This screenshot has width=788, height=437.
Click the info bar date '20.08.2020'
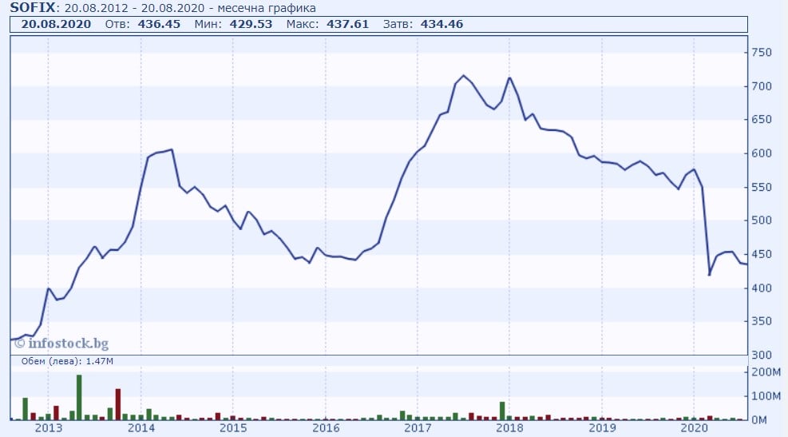pos(56,24)
